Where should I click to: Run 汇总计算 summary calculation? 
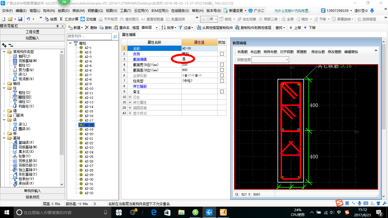point(69,19)
